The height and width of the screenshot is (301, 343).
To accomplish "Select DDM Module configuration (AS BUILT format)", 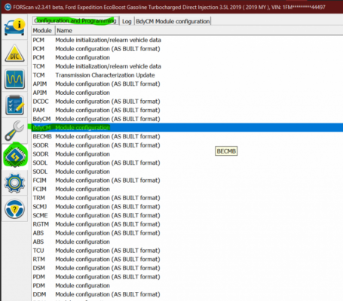I will click(x=187, y=295).
